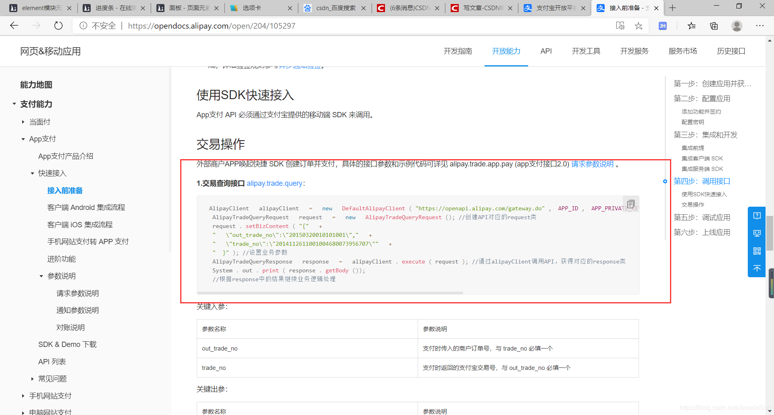This screenshot has height=415, width=774.
Task: Open the browser profile avatar
Action: point(737,26)
